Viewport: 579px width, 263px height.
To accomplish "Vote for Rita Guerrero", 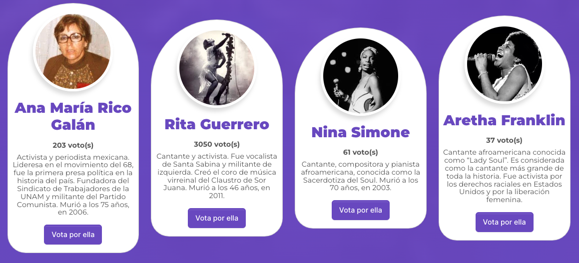I will point(217,218).
